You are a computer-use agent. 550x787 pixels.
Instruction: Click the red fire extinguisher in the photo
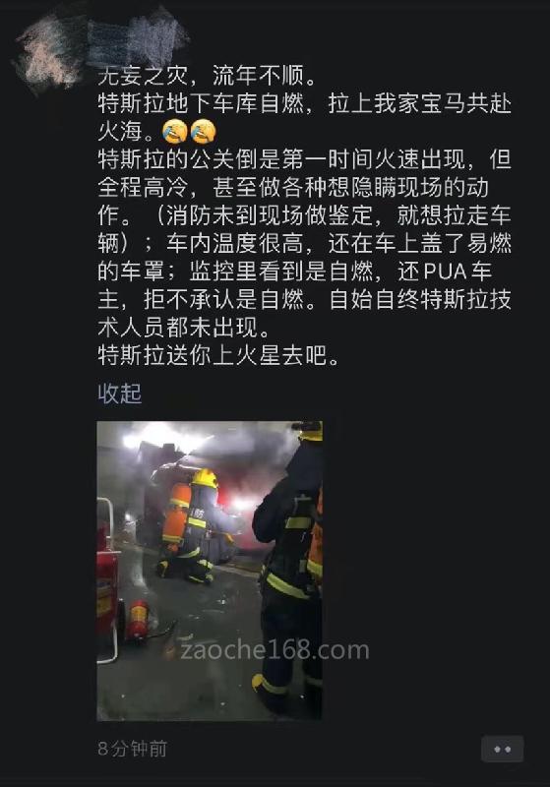click(x=138, y=621)
